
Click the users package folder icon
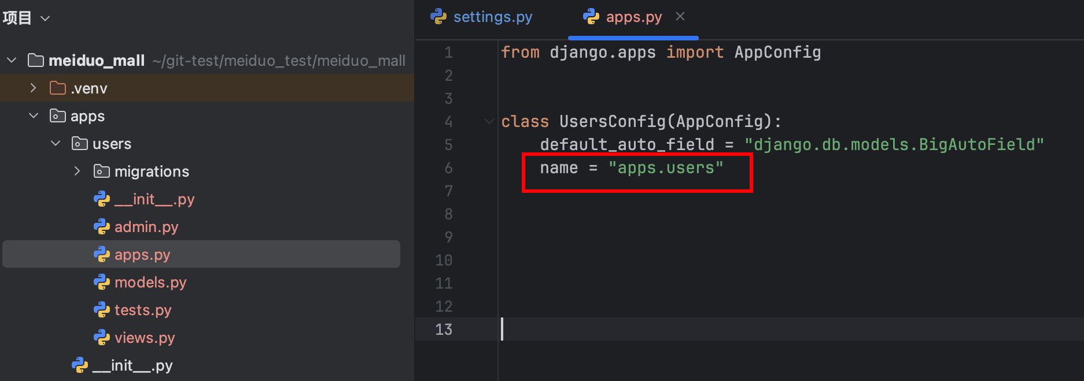pos(80,144)
